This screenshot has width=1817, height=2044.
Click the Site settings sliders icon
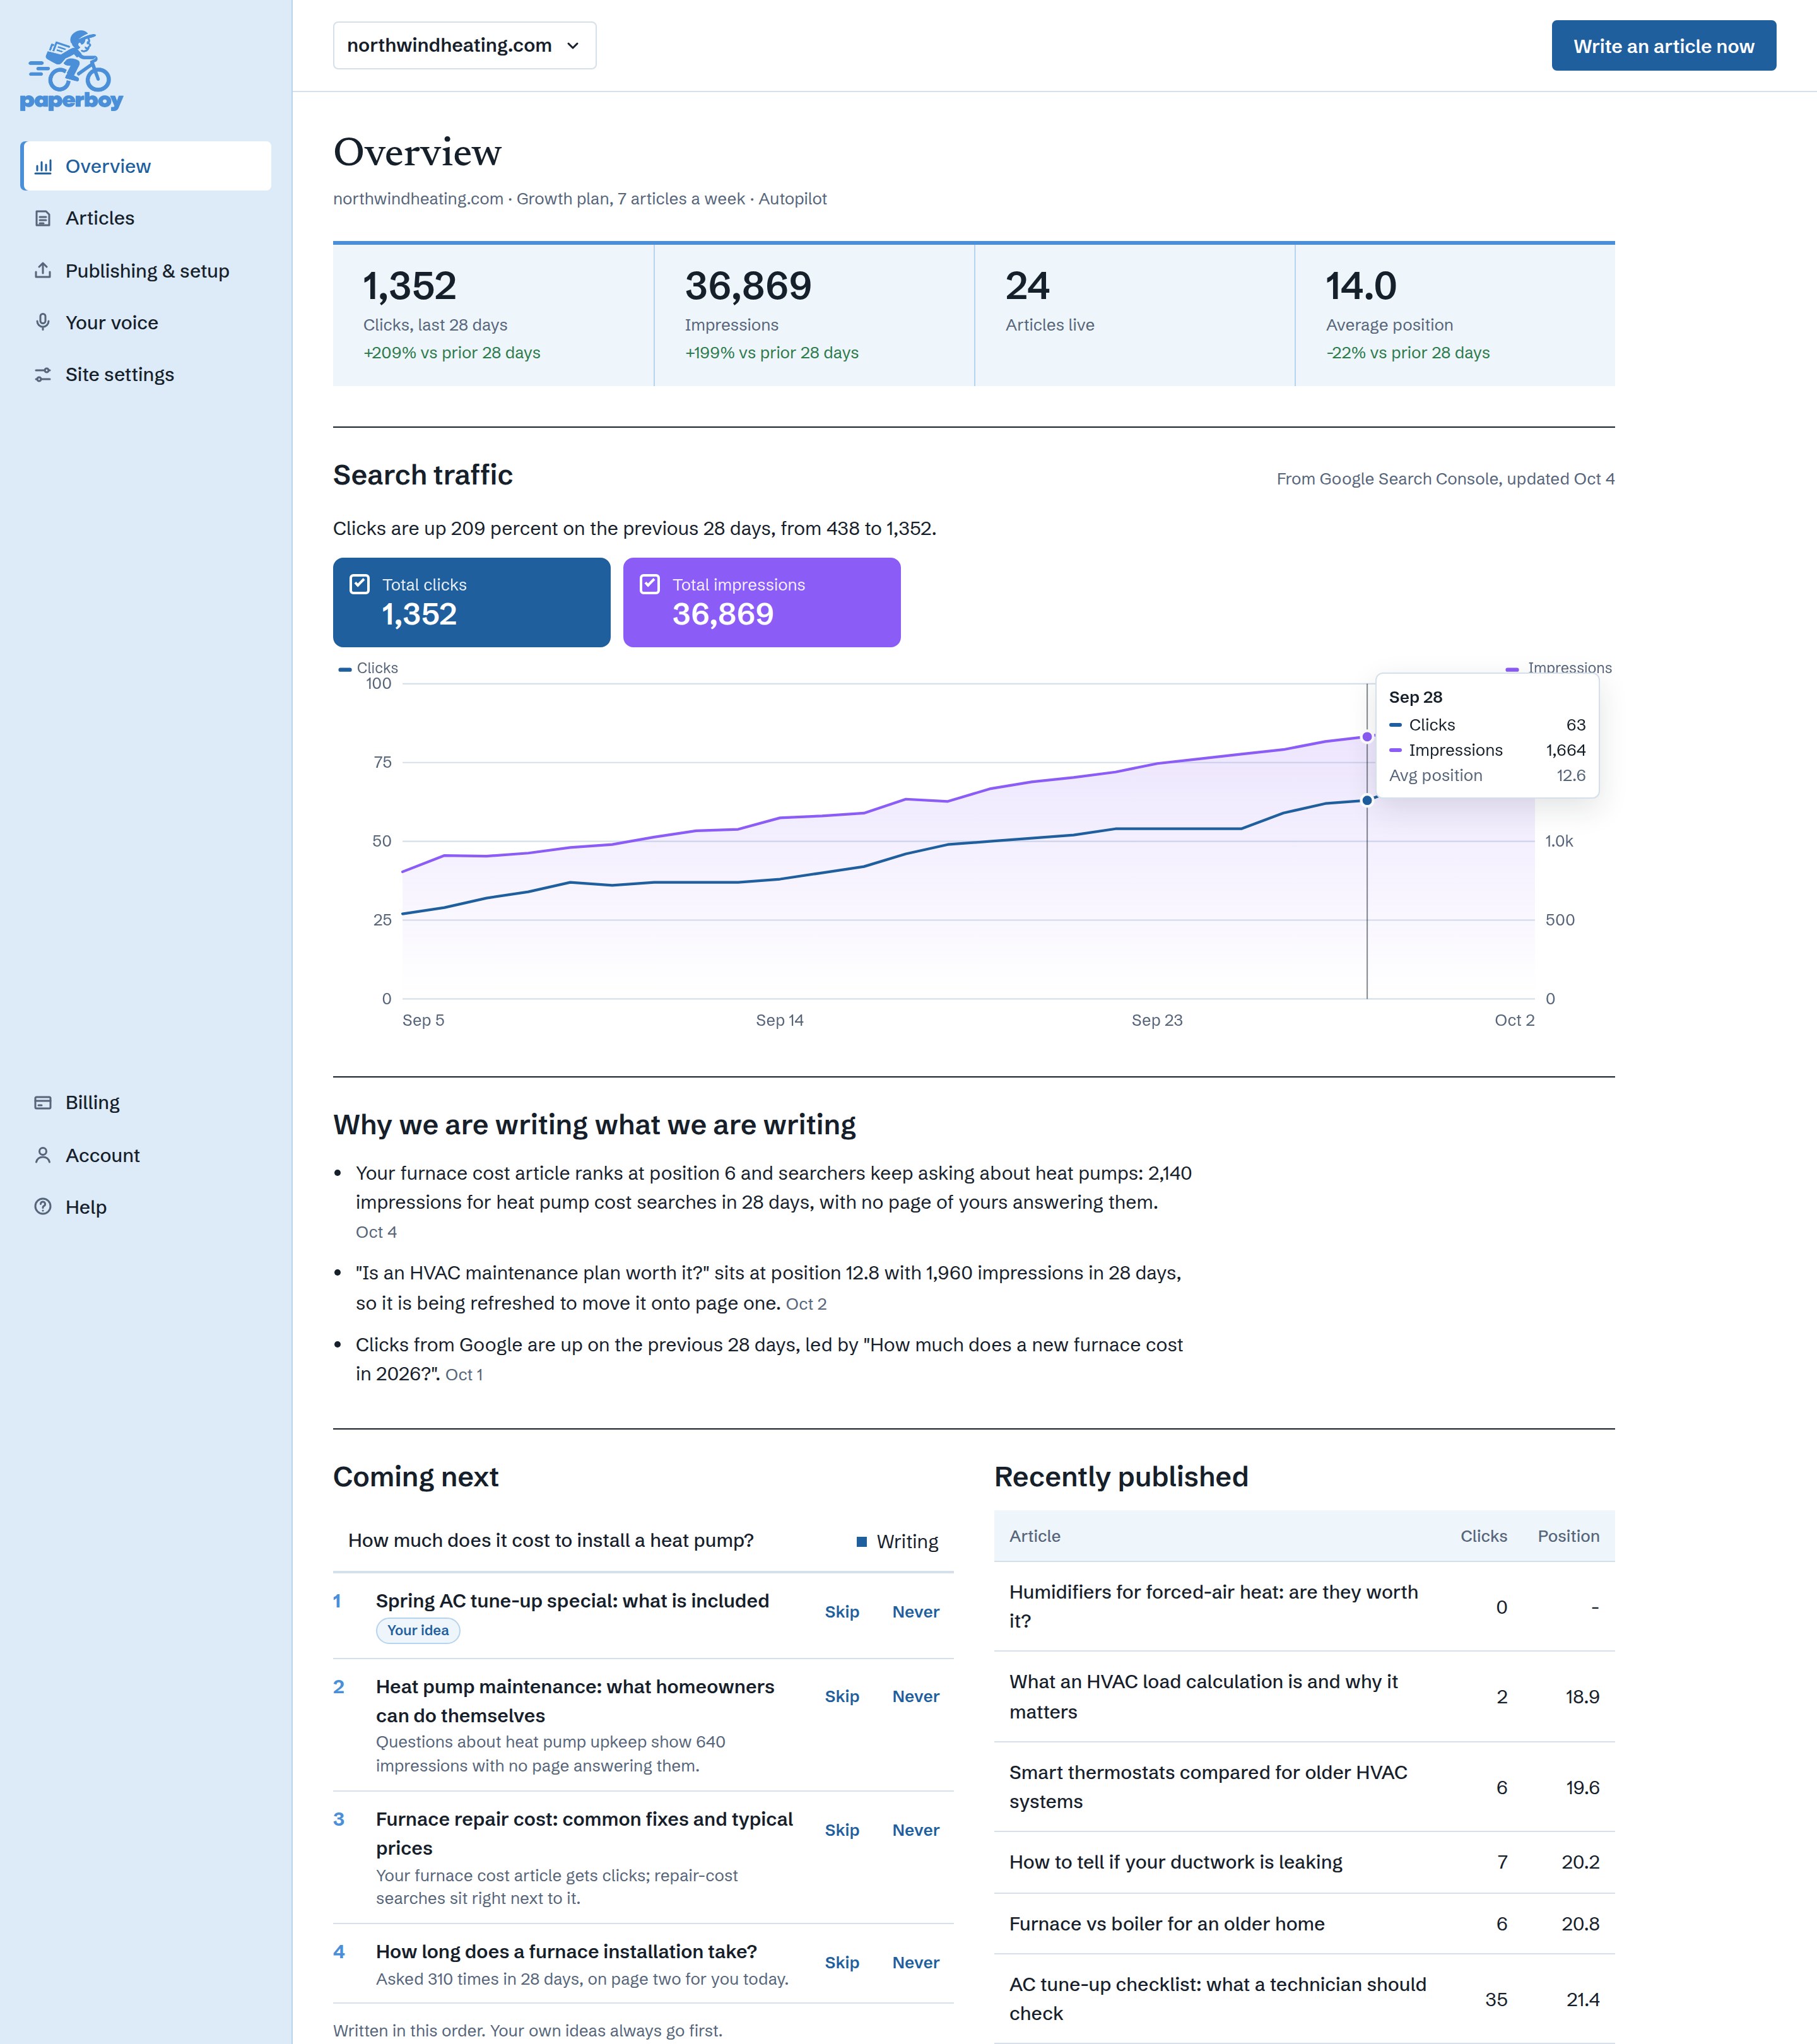43,374
